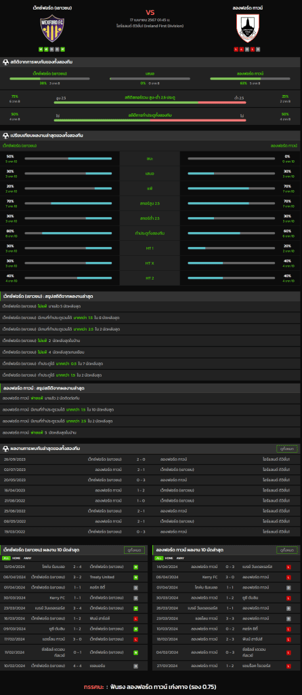302x695 pixels.
Task: Select the HOME tab in Longford's last-10 panel
Action: tap(169, 558)
